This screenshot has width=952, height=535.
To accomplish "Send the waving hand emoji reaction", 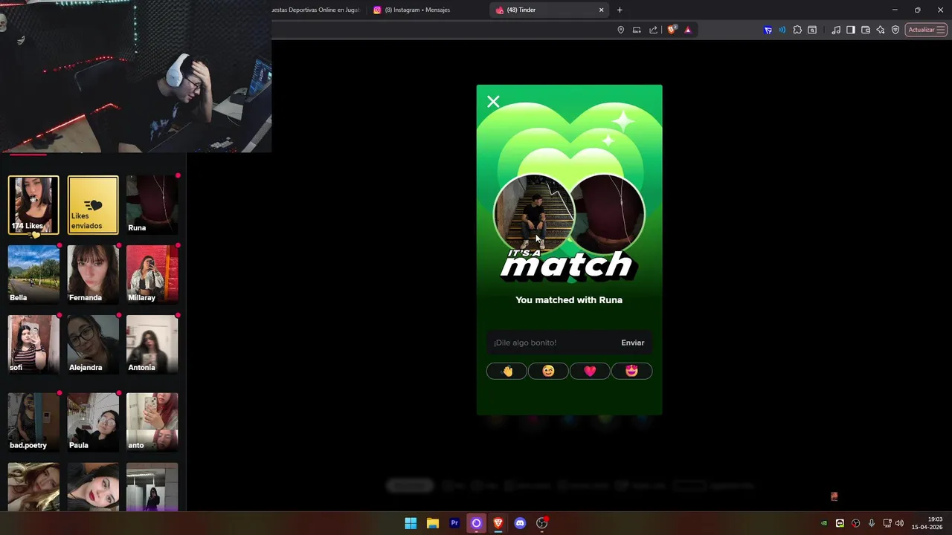I will [x=506, y=371].
